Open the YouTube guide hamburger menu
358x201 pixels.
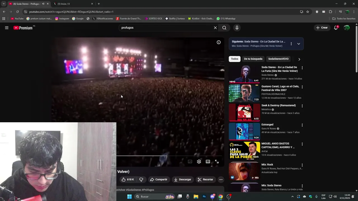[7, 28]
